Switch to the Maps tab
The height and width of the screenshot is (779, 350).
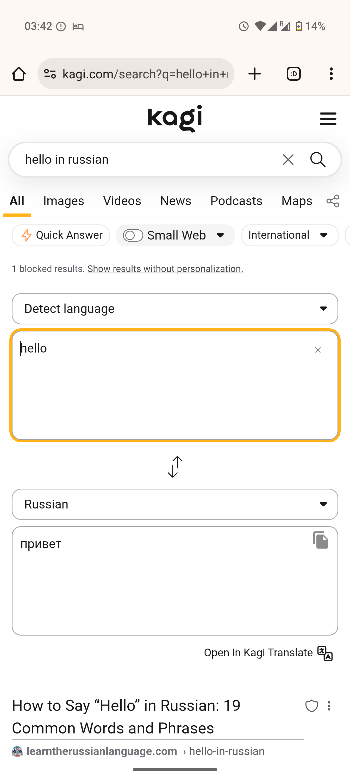click(296, 201)
